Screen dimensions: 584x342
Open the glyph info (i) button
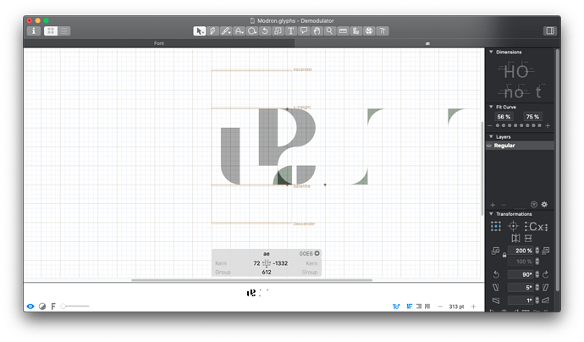click(34, 31)
